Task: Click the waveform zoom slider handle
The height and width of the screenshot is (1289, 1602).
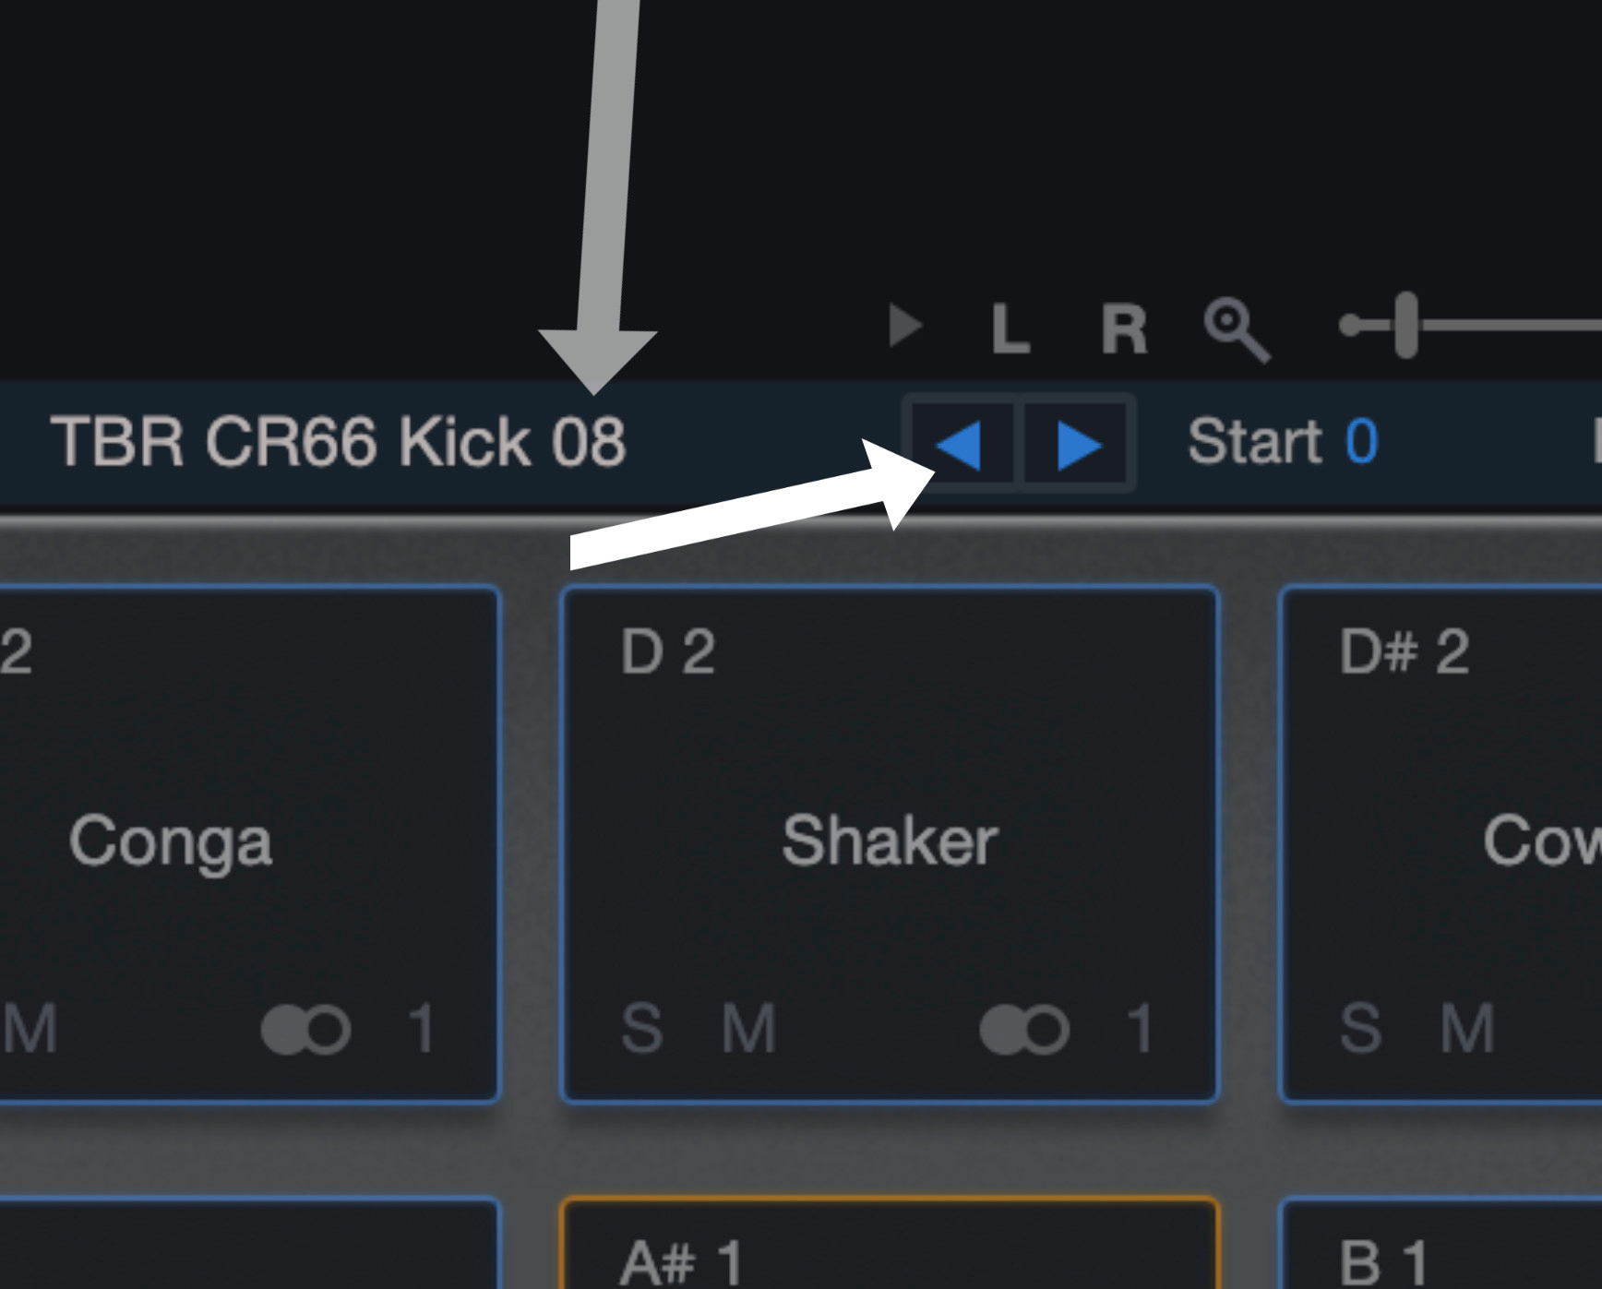Action: [x=1405, y=325]
